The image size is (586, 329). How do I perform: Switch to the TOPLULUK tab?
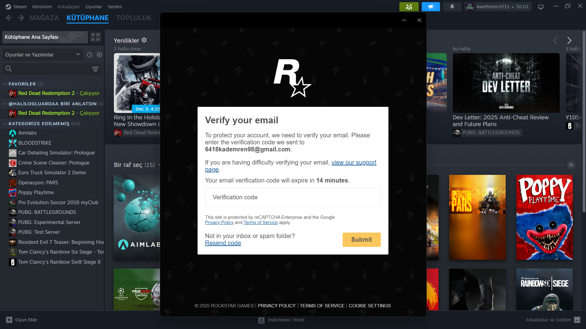point(134,18)
